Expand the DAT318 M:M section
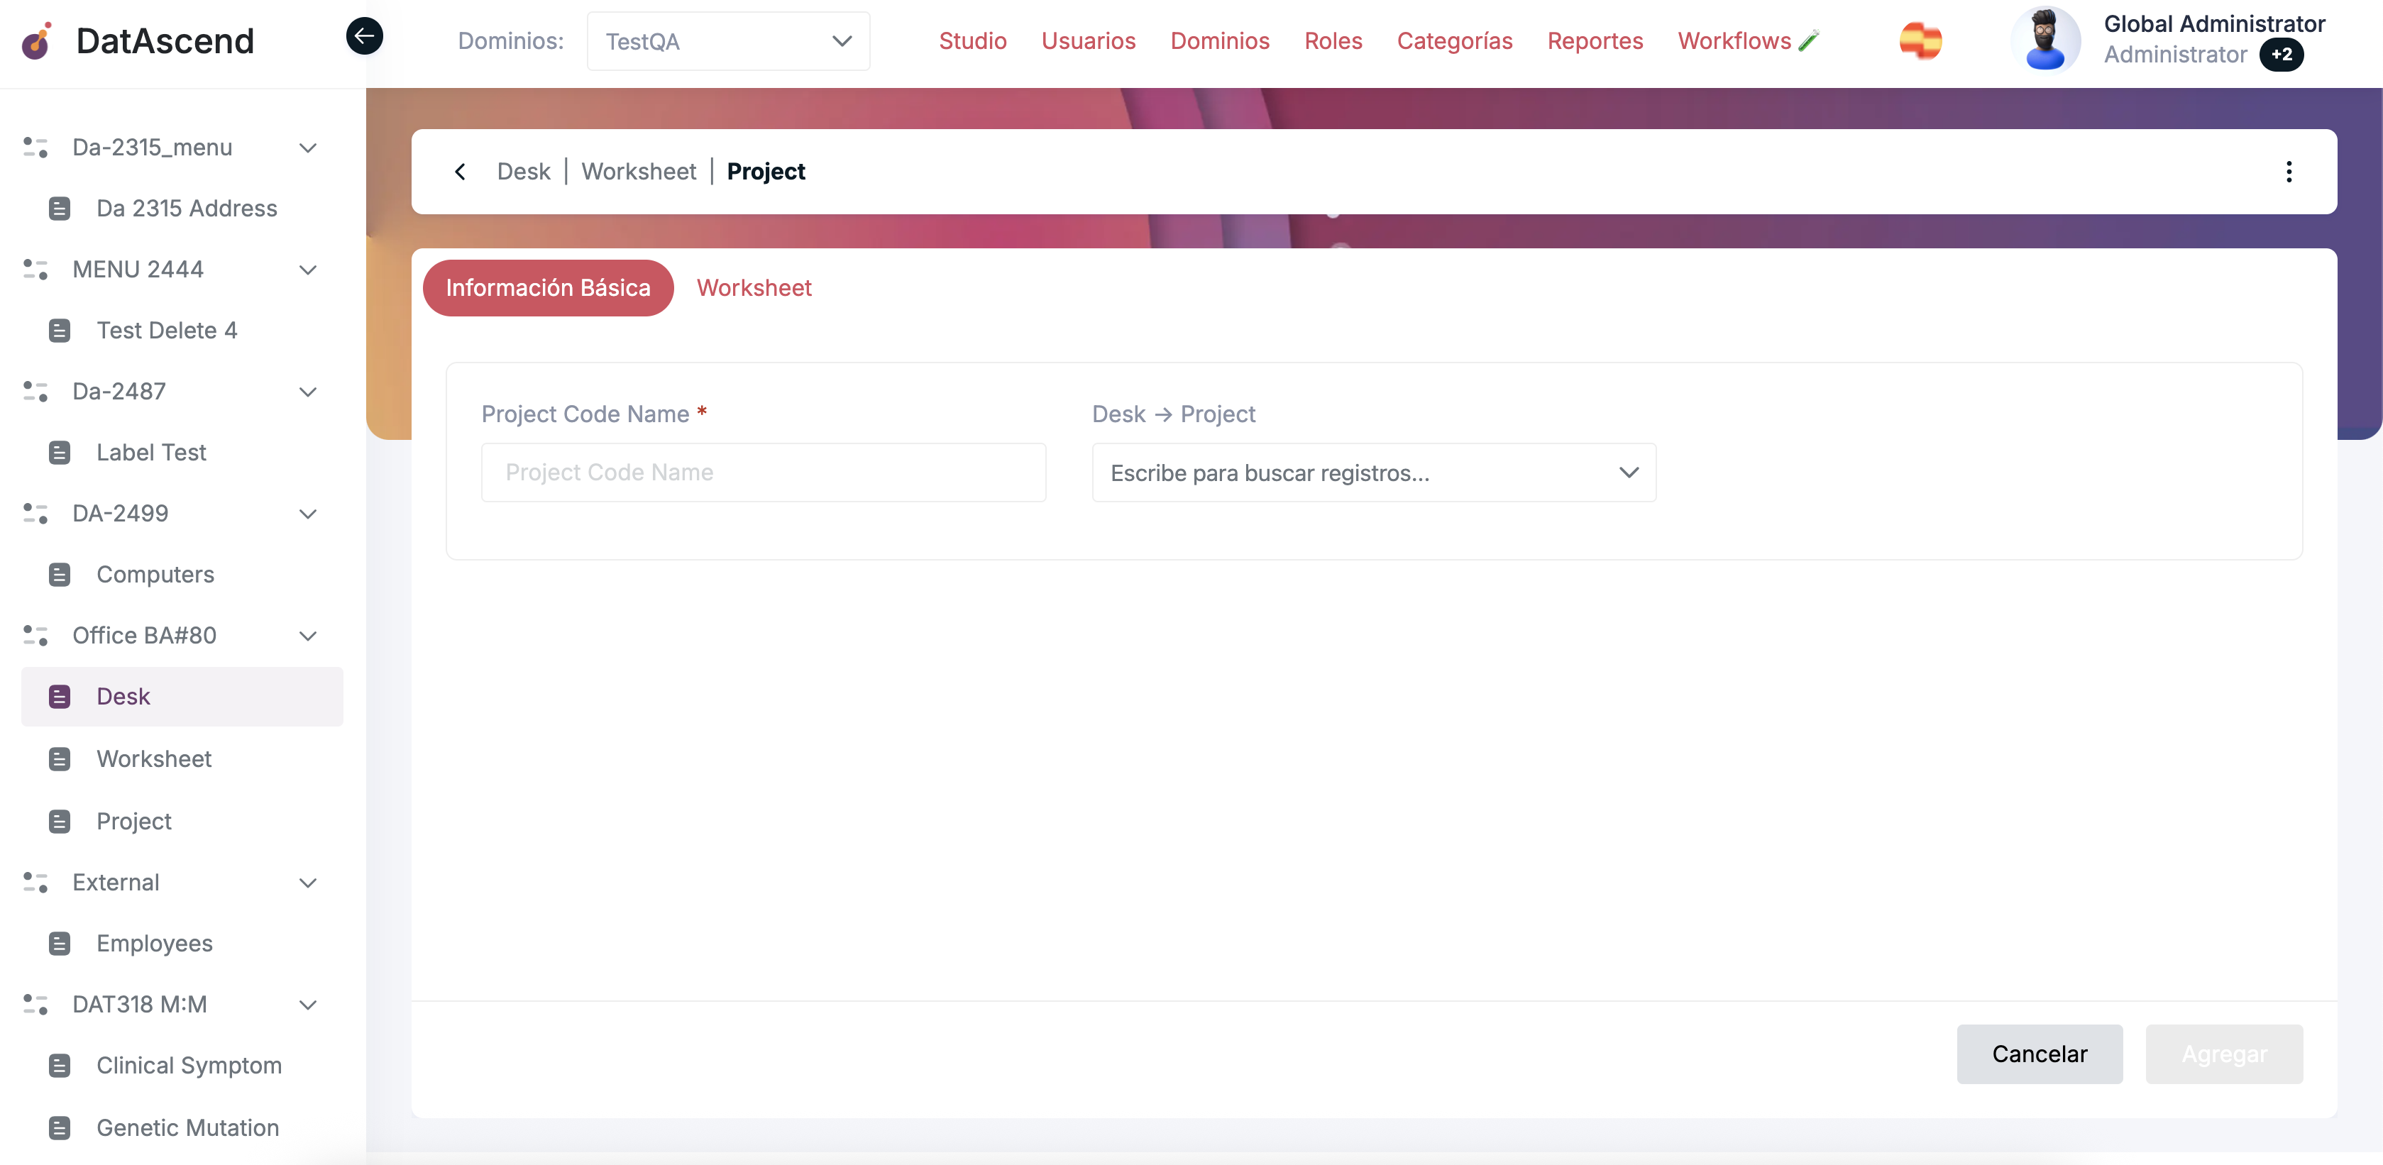The image size is (2383, 1165). [x=308, y=1005]
